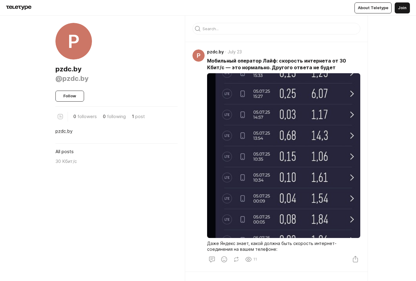416x281 pixels.
Task: Repost the Лайф operator post
Action: coord(236,259)
